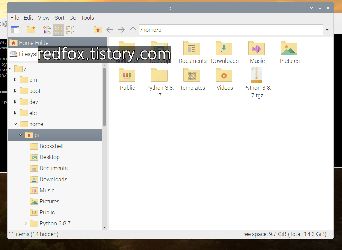This screenshot has width=342, height=250.
Task: Navigate back with left arrow
Action: click(x=110, y=29)
